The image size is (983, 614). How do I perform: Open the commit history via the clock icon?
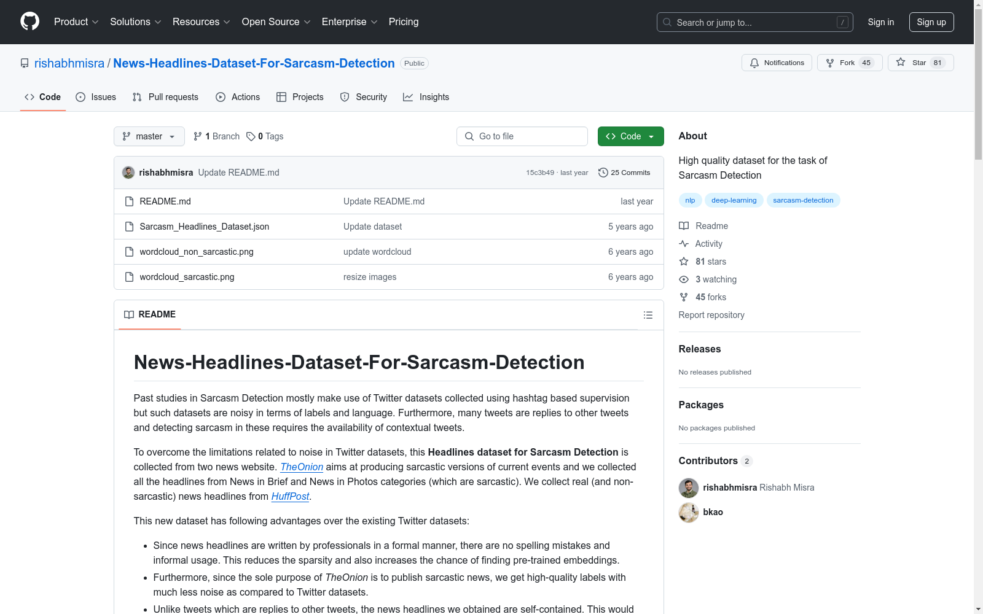[x=603, y=173]
